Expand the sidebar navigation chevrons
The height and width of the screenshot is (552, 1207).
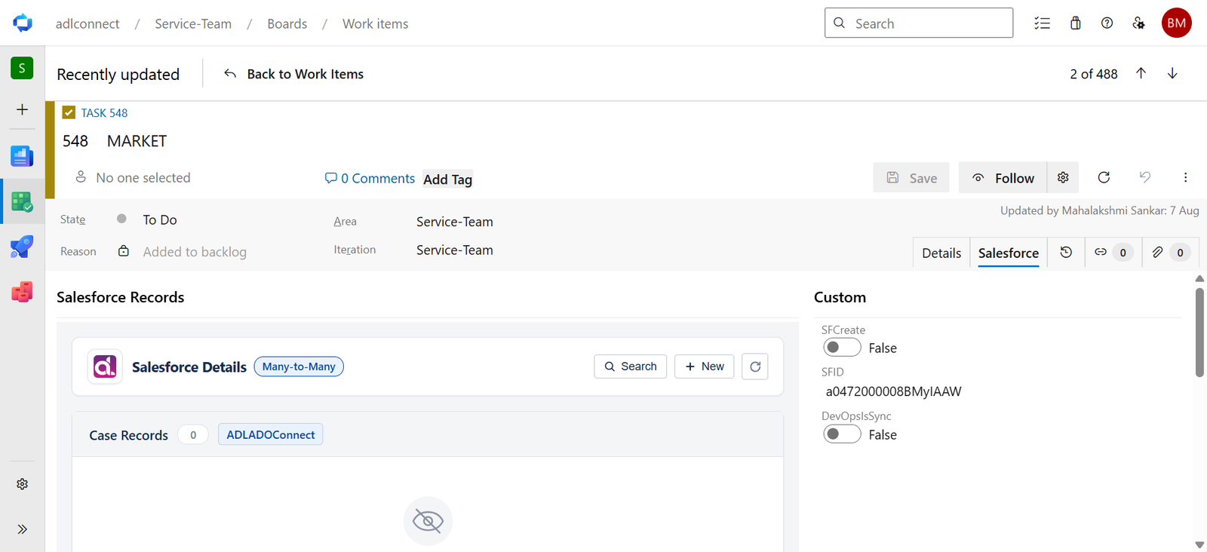click(22, 529)
